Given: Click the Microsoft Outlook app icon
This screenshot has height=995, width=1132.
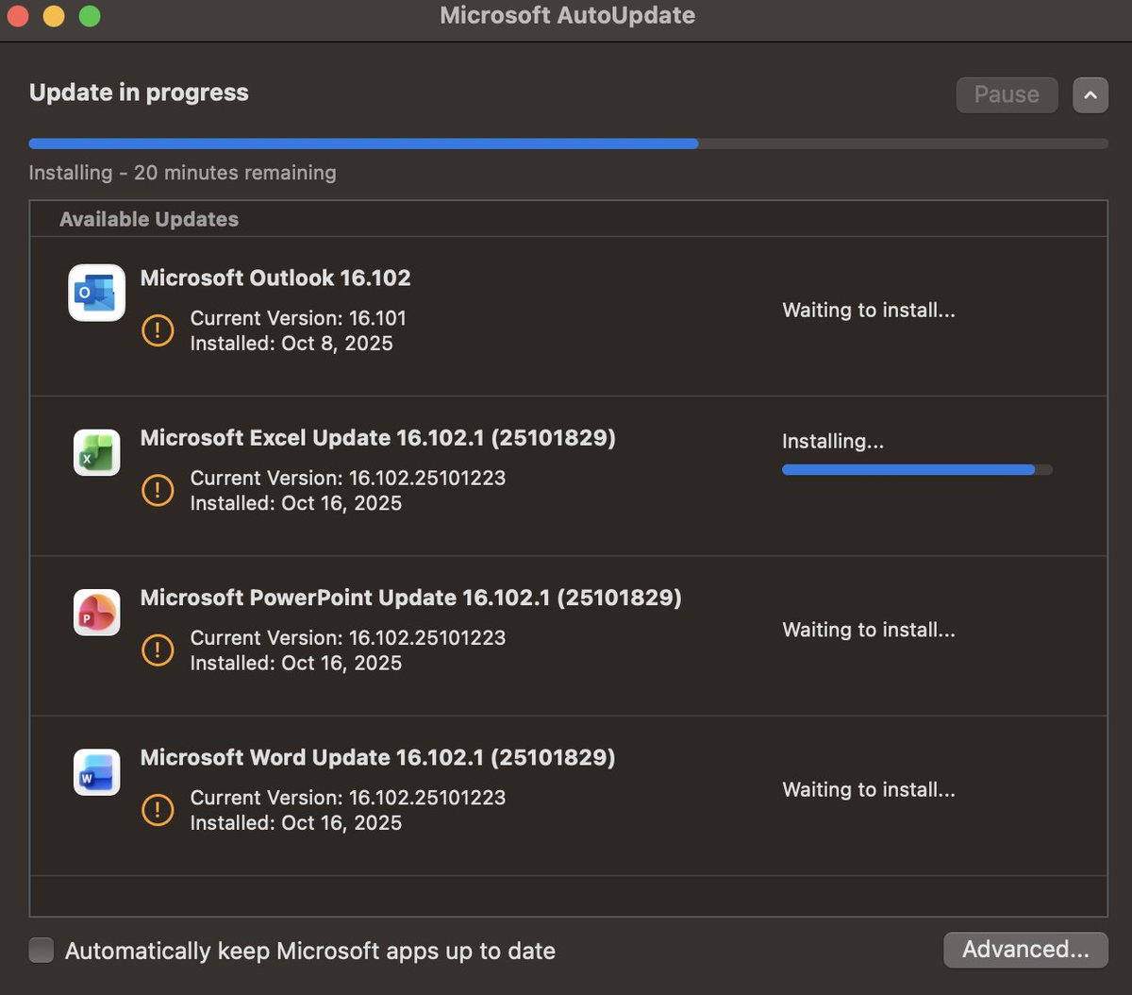Looking at the screenshot, I should point(97,293).
